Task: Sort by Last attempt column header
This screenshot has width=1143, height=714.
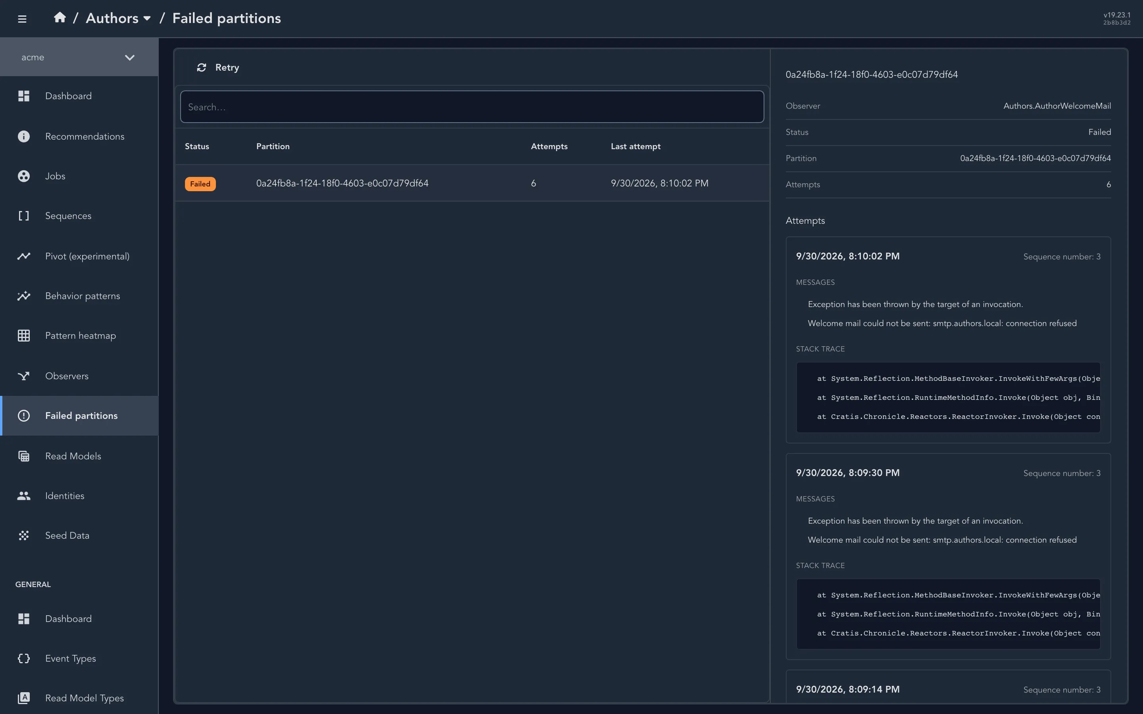Action: coord(635,146)
